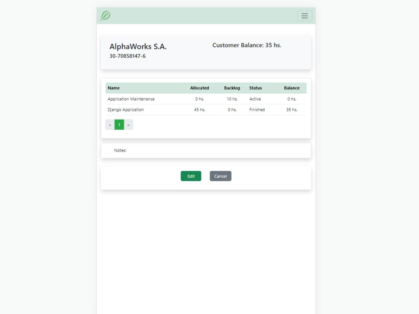Open the hamburger navigation menu
The height and width of the screenshot is (314, 419).
[x=305, y=16]
